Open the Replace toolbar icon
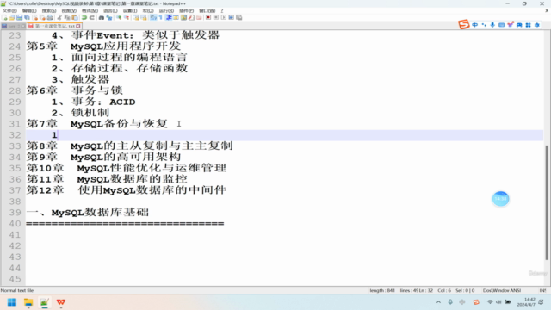This screenshot has width=551, height=310. (109, 17)
